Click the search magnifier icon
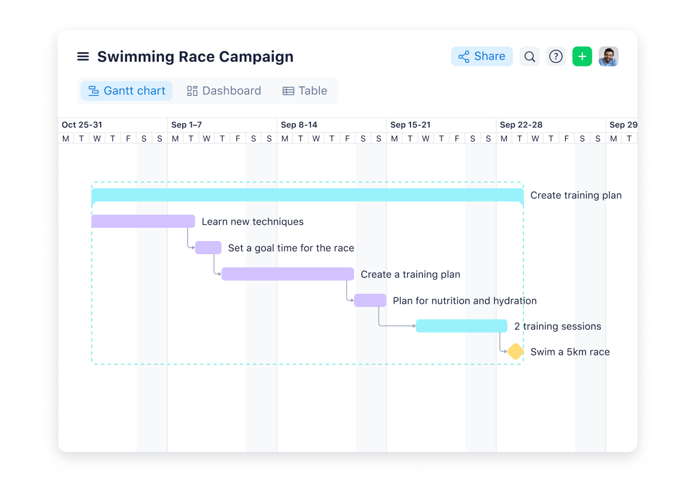The image size is (695, 482). [530, 56]
